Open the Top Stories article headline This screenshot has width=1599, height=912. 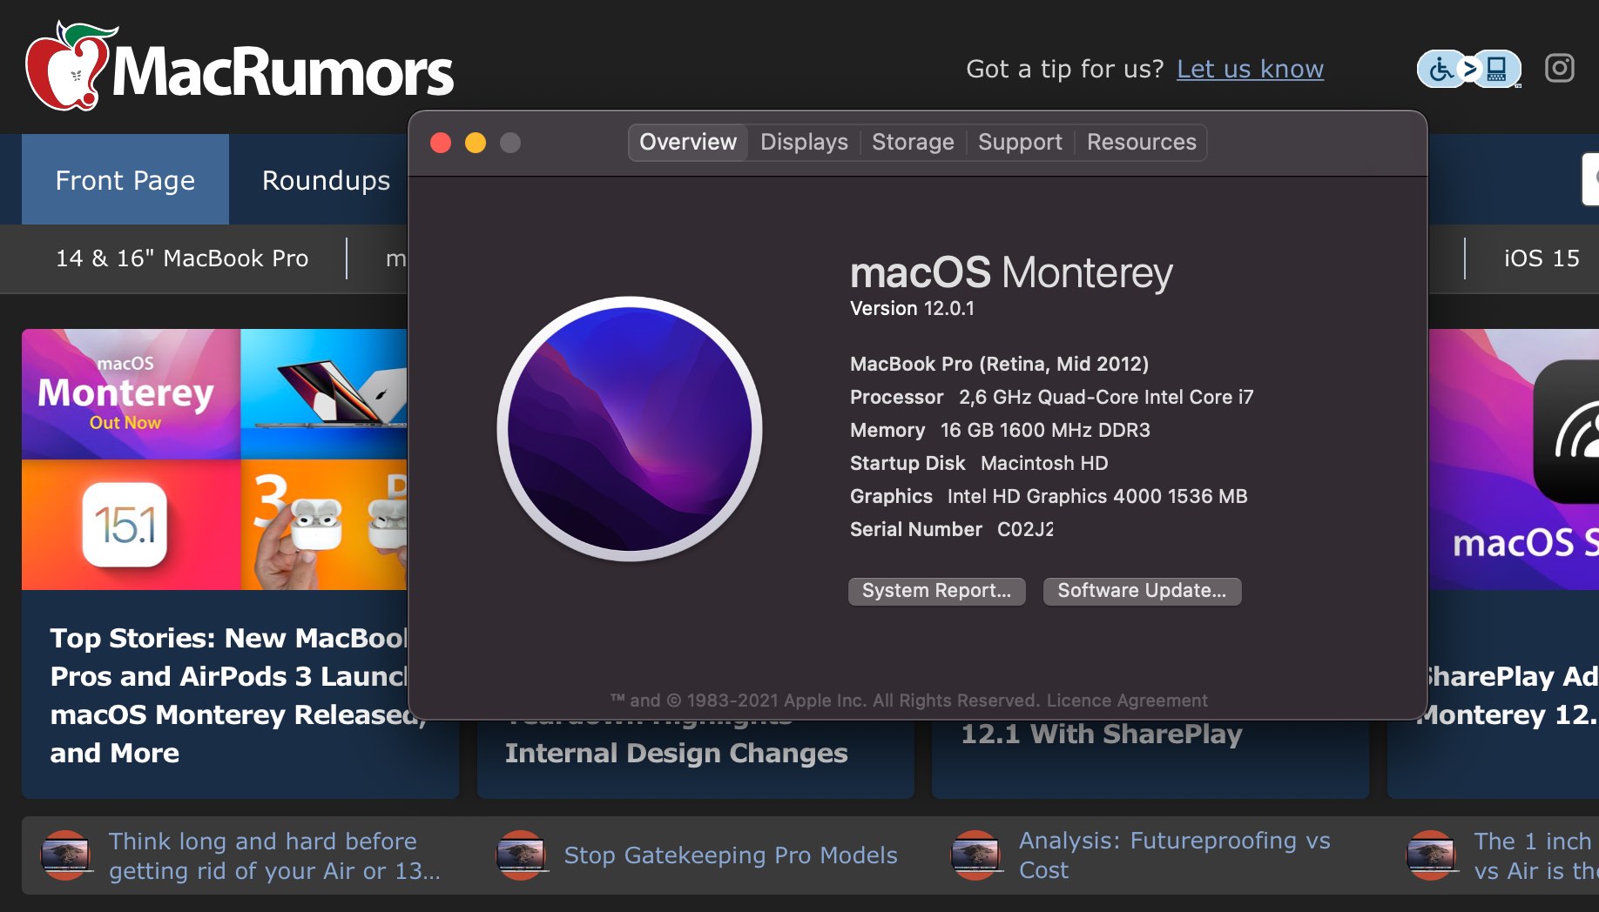point(228,695)
